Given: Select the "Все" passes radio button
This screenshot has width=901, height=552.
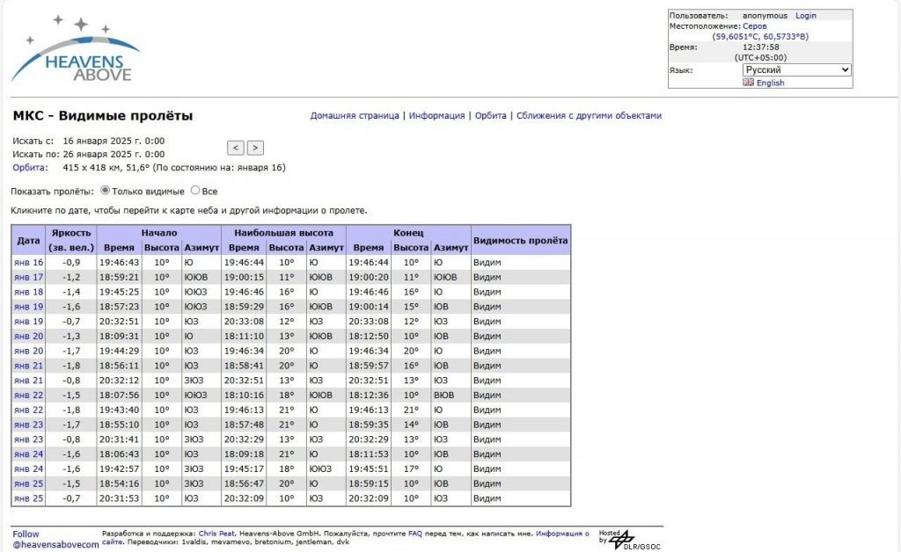Looking at the screenshot, I should (195, 190).
